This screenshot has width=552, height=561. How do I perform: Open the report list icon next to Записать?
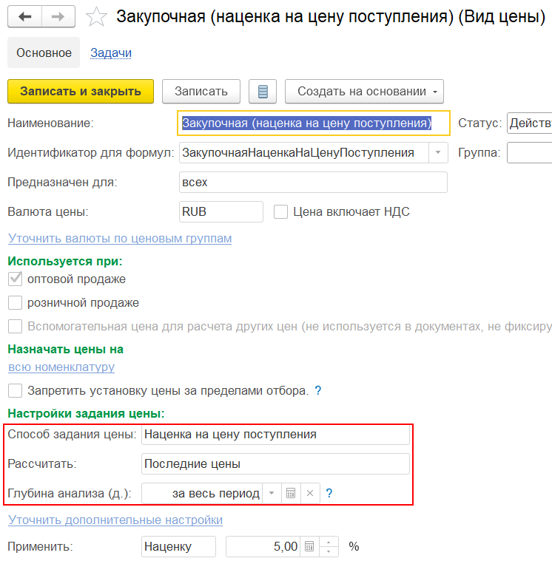tap(263, 92)
